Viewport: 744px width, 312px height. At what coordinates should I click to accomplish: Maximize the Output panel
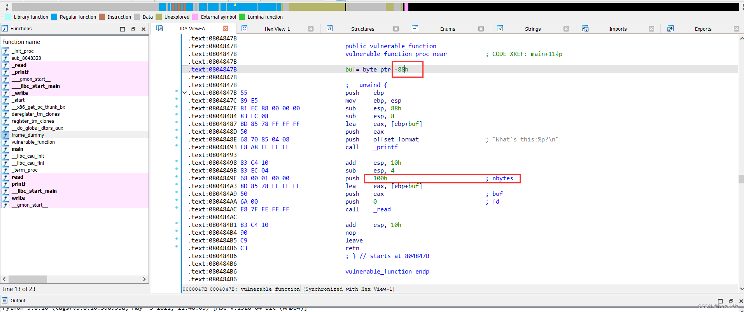(720, 301)
